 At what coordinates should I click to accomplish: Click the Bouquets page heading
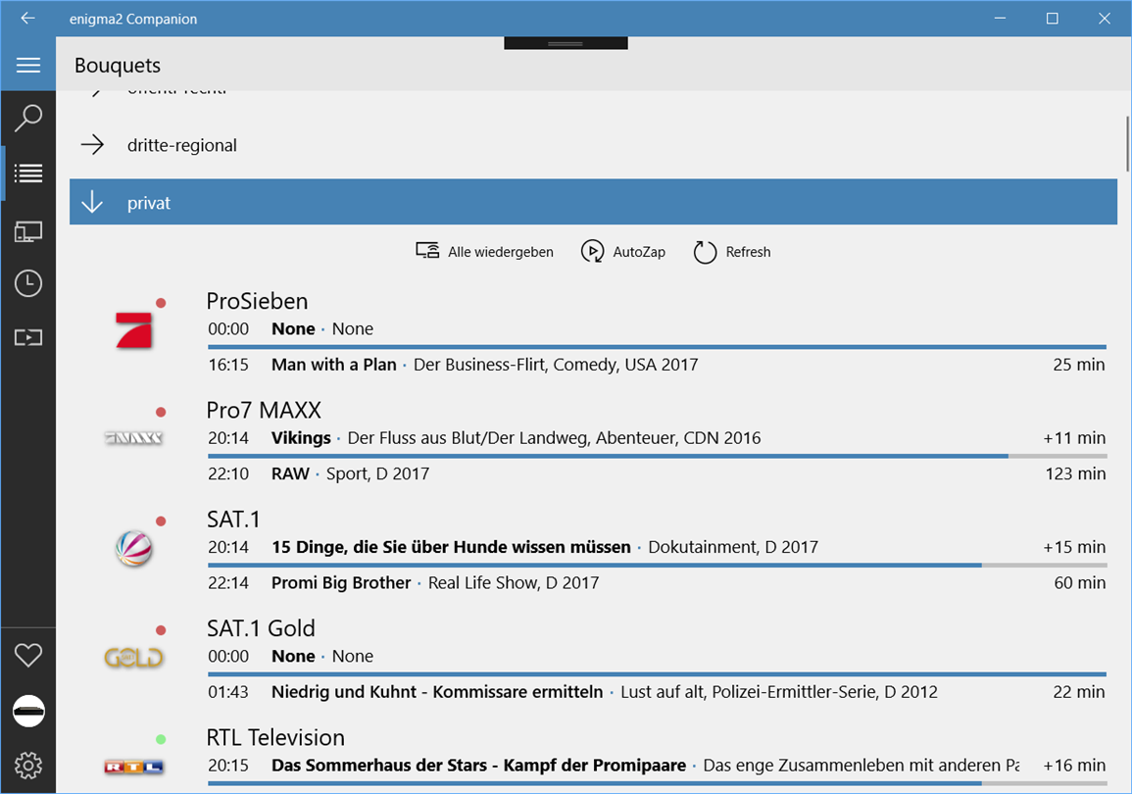pos(118,65)
